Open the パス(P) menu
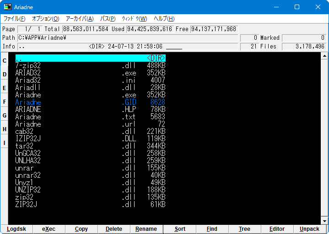 click(x=108, y=19)
